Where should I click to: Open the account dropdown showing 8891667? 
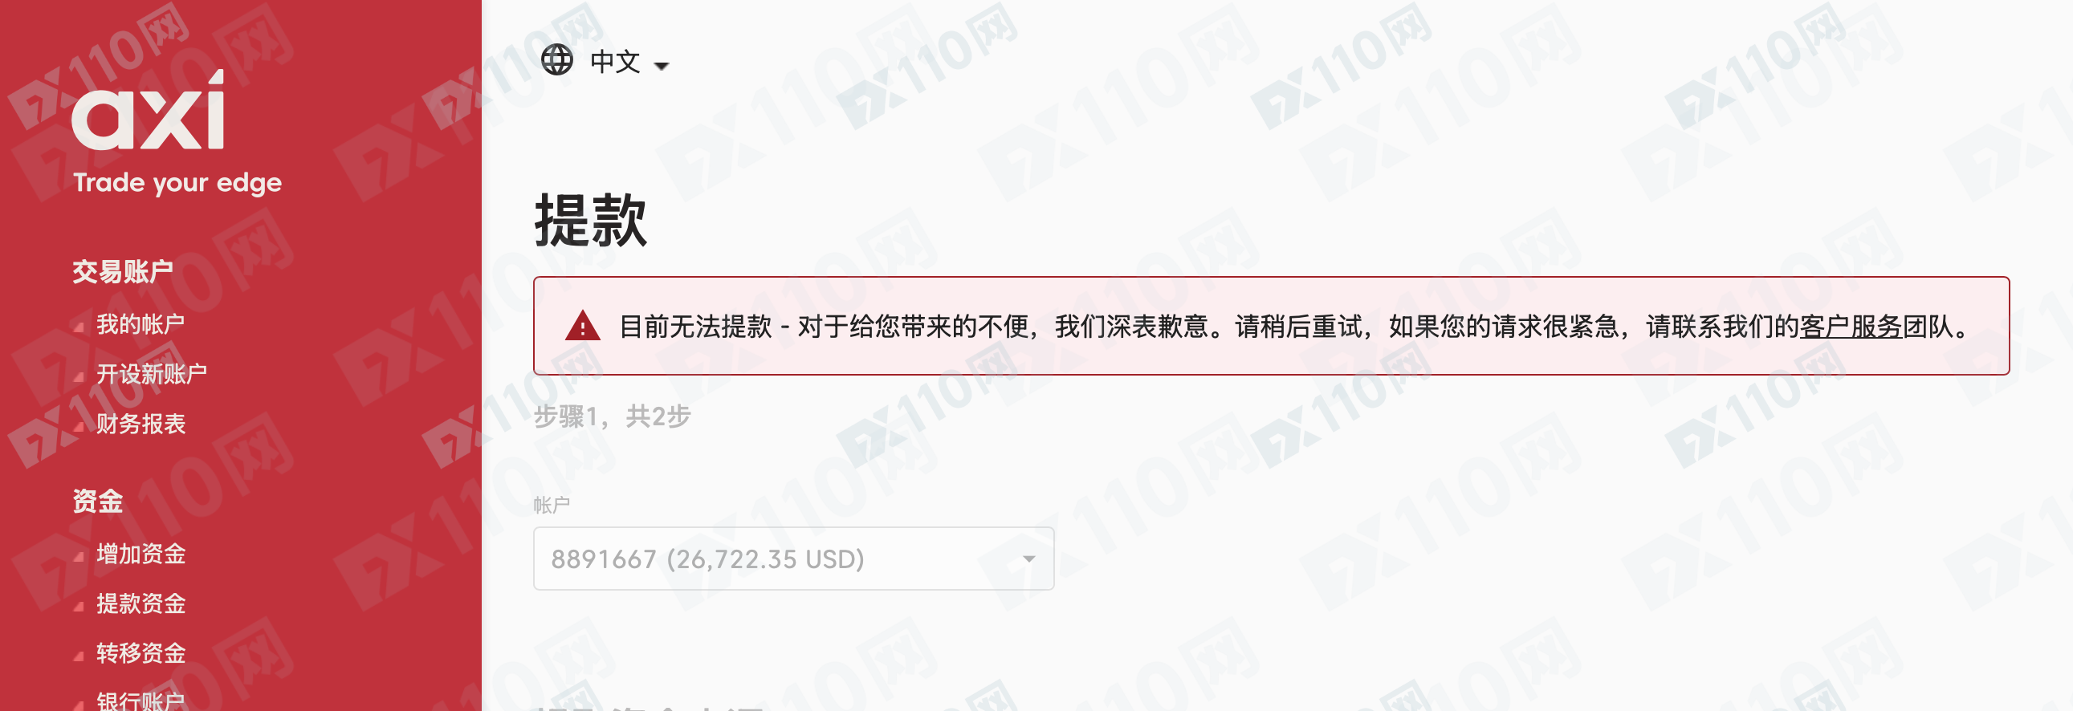[793, 559]
